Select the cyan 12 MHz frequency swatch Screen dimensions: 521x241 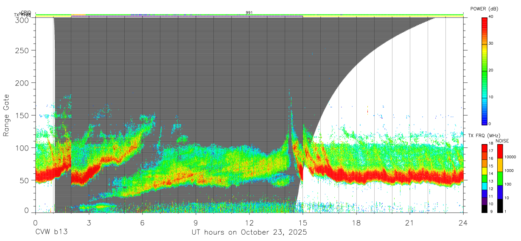tap(485, 186)
